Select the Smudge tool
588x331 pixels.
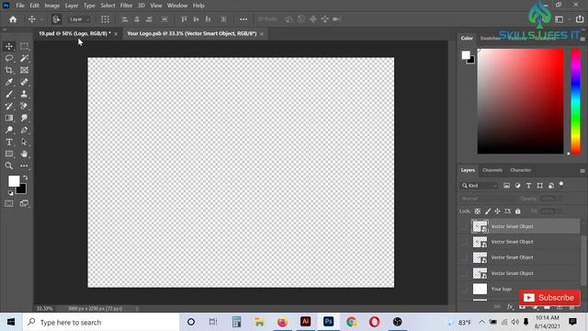[24, 118]
